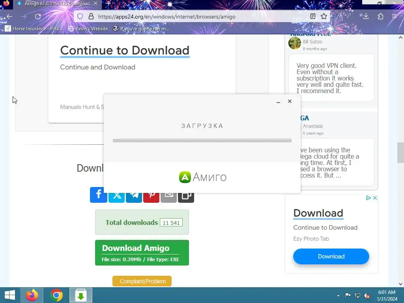Screen dimensions: 404x303
Task: Click Ezy Photo Tab ad text
Action: [311, 239]
